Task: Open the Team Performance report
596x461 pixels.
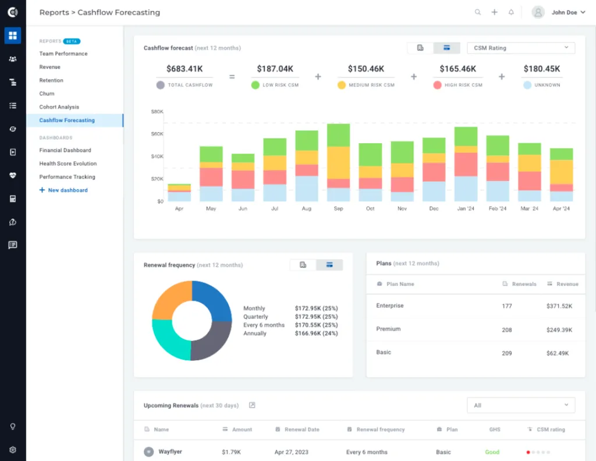Action: (63, 54)
